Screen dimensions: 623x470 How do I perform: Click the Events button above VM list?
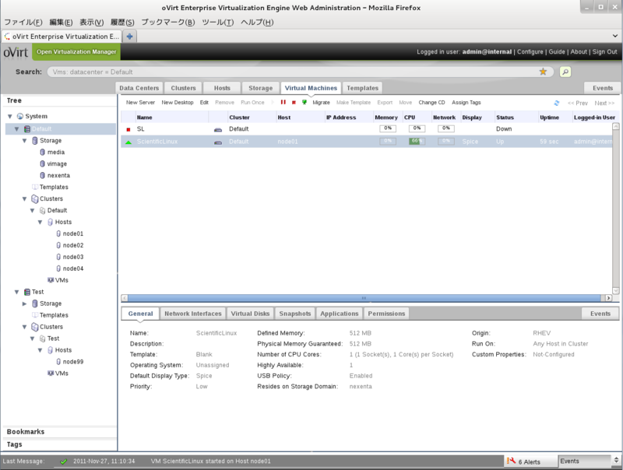602,88
